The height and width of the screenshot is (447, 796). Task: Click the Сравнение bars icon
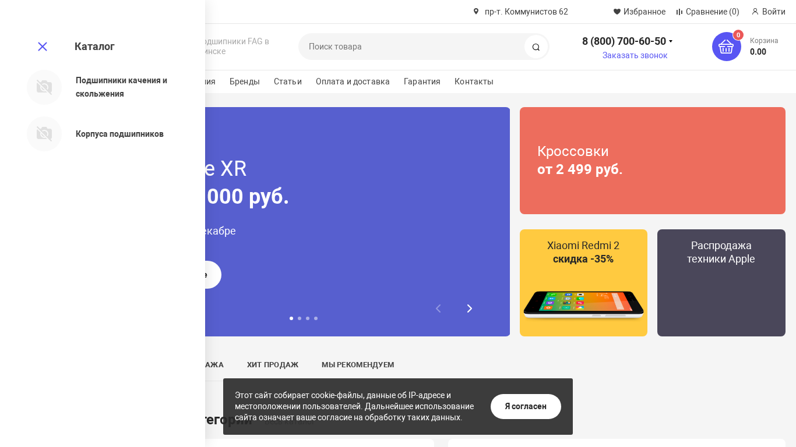pos(679,12)
